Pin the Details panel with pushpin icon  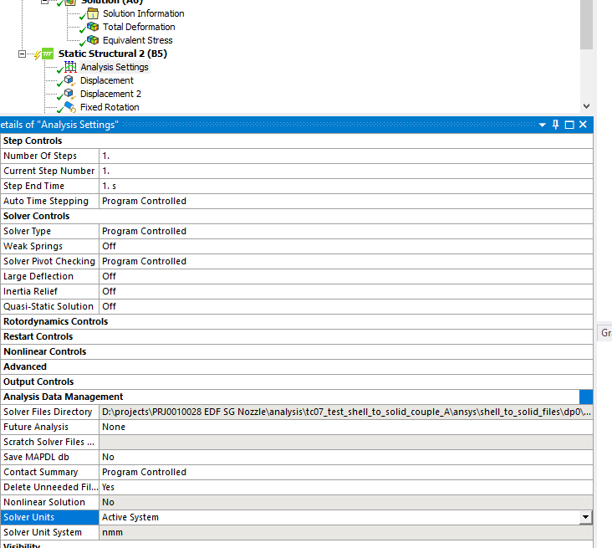[x=555, y=125]
